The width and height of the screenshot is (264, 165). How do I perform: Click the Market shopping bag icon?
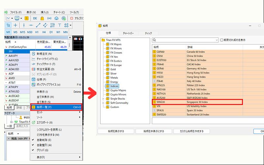43,18
